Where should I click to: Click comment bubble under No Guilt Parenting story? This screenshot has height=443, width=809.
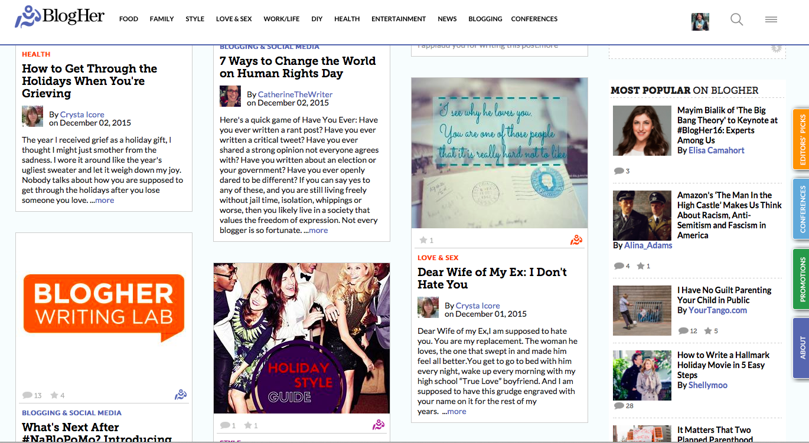pos(683,331)
